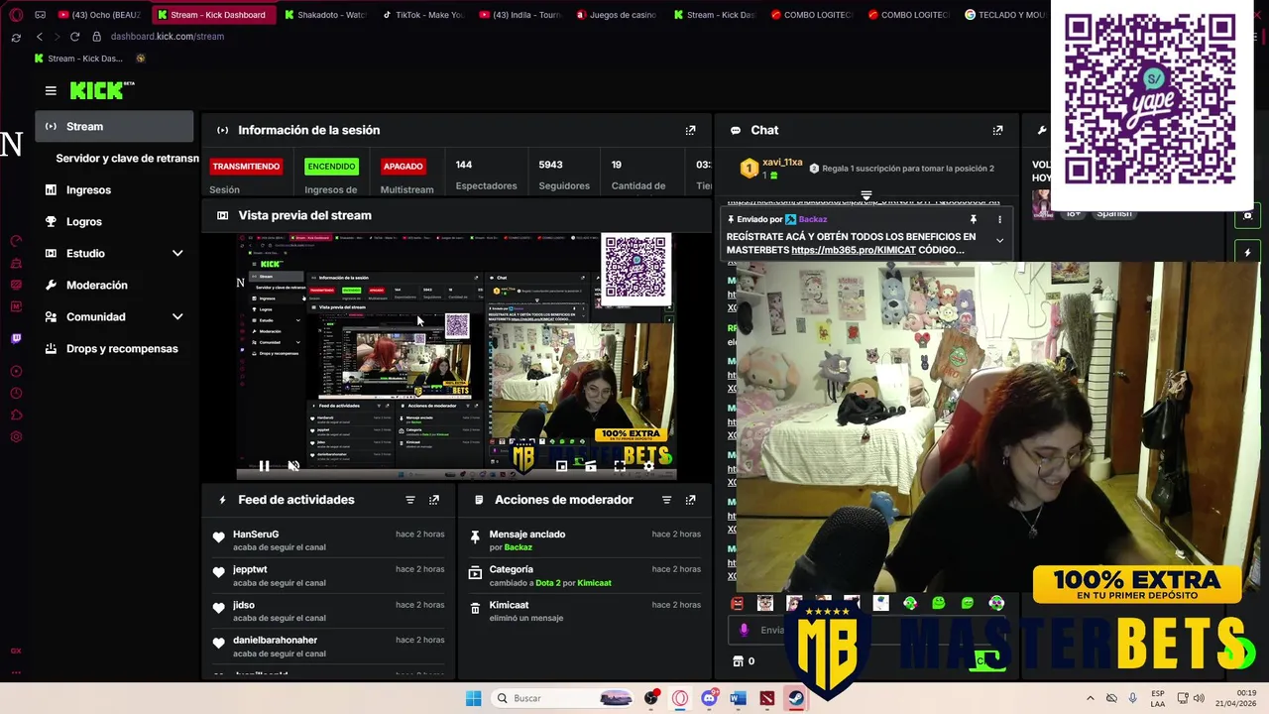Open the Windows Start menu

[474, 698]
